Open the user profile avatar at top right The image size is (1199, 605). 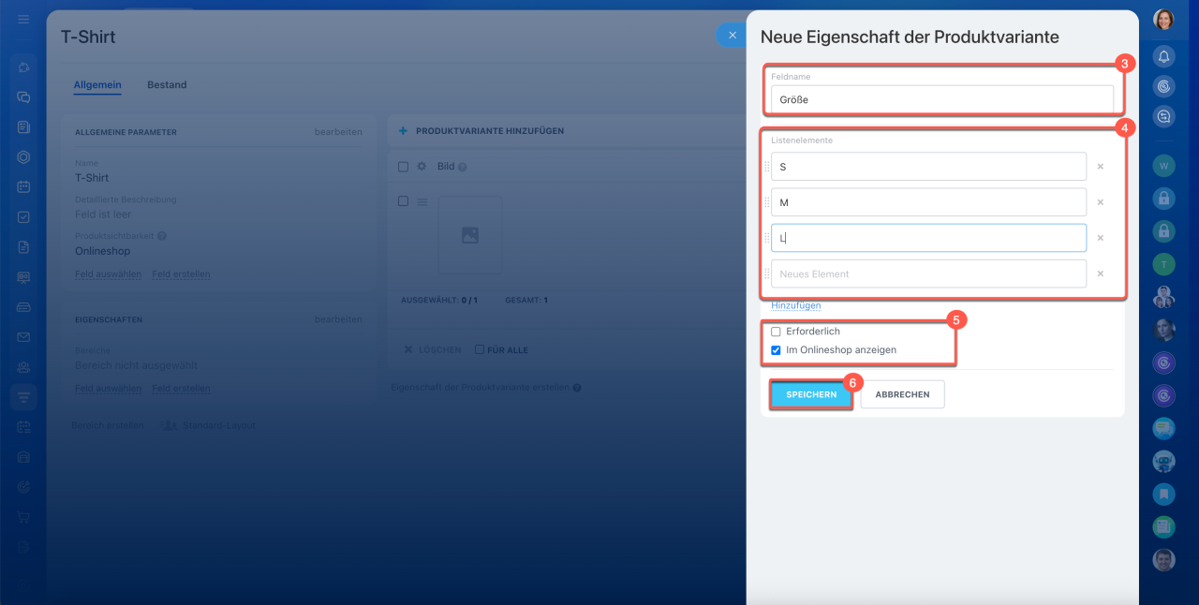pyautogui.click(x=1163, y=19)
